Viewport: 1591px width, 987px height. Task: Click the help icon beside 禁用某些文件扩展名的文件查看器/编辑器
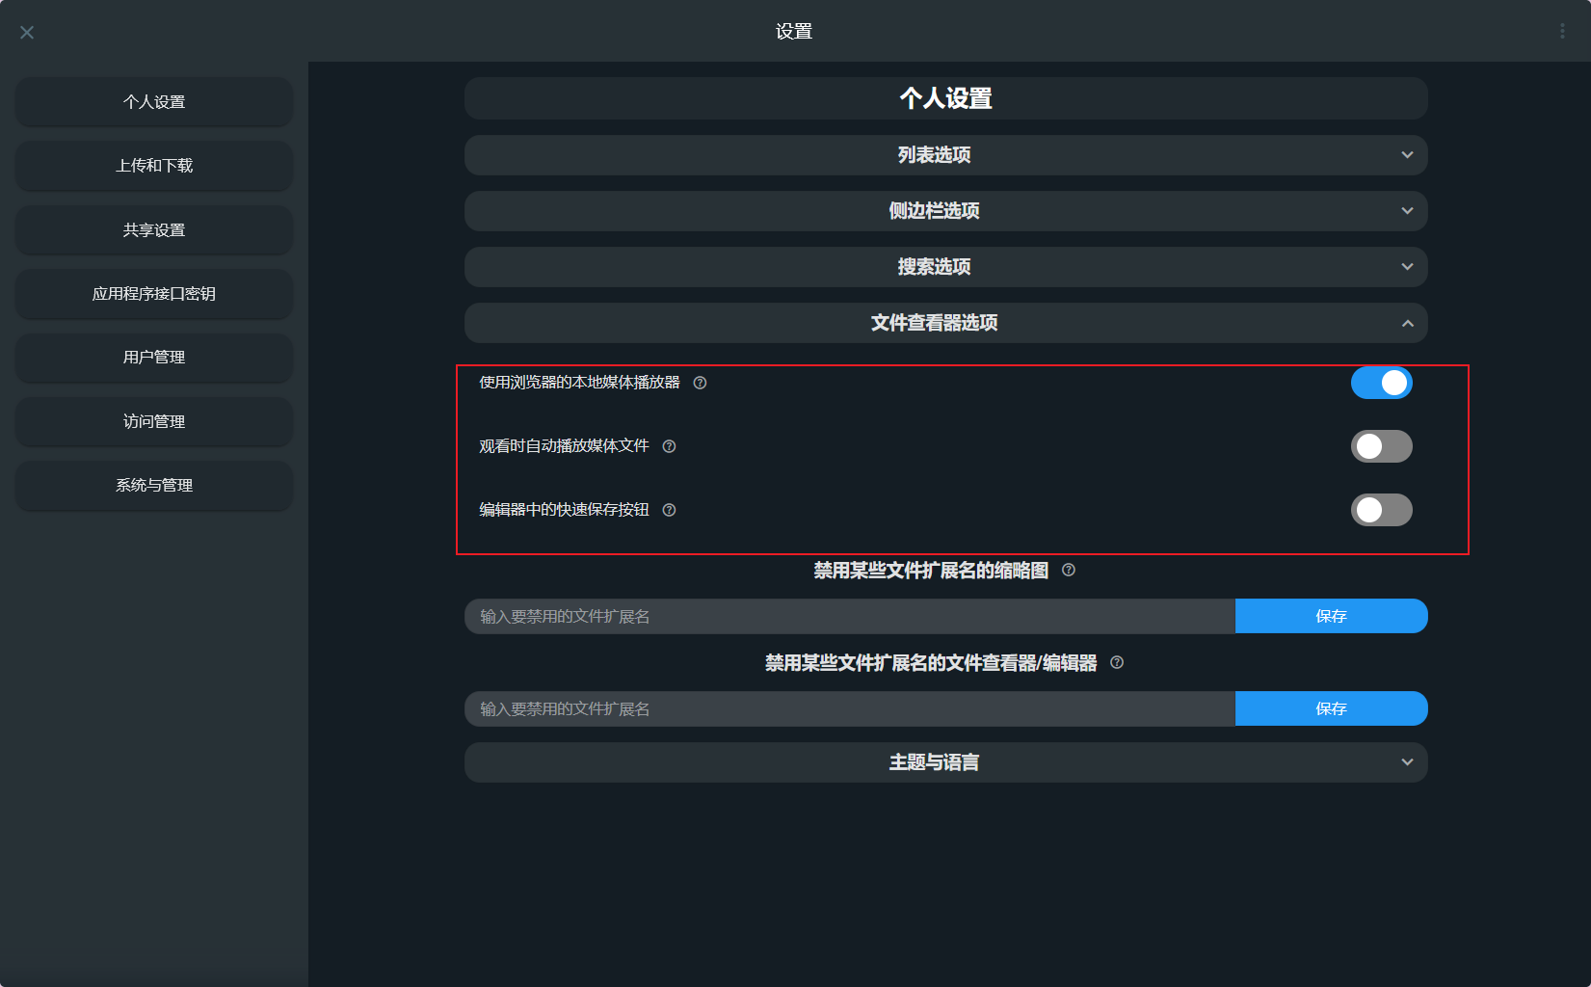pyautogui.click(x=1117, y=663)
